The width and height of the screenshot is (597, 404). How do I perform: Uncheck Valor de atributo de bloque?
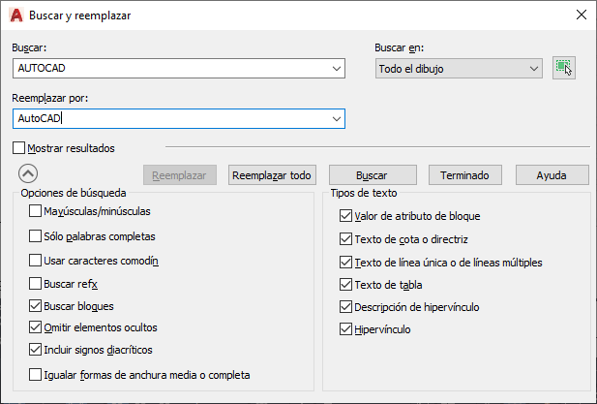pos(346,216)
